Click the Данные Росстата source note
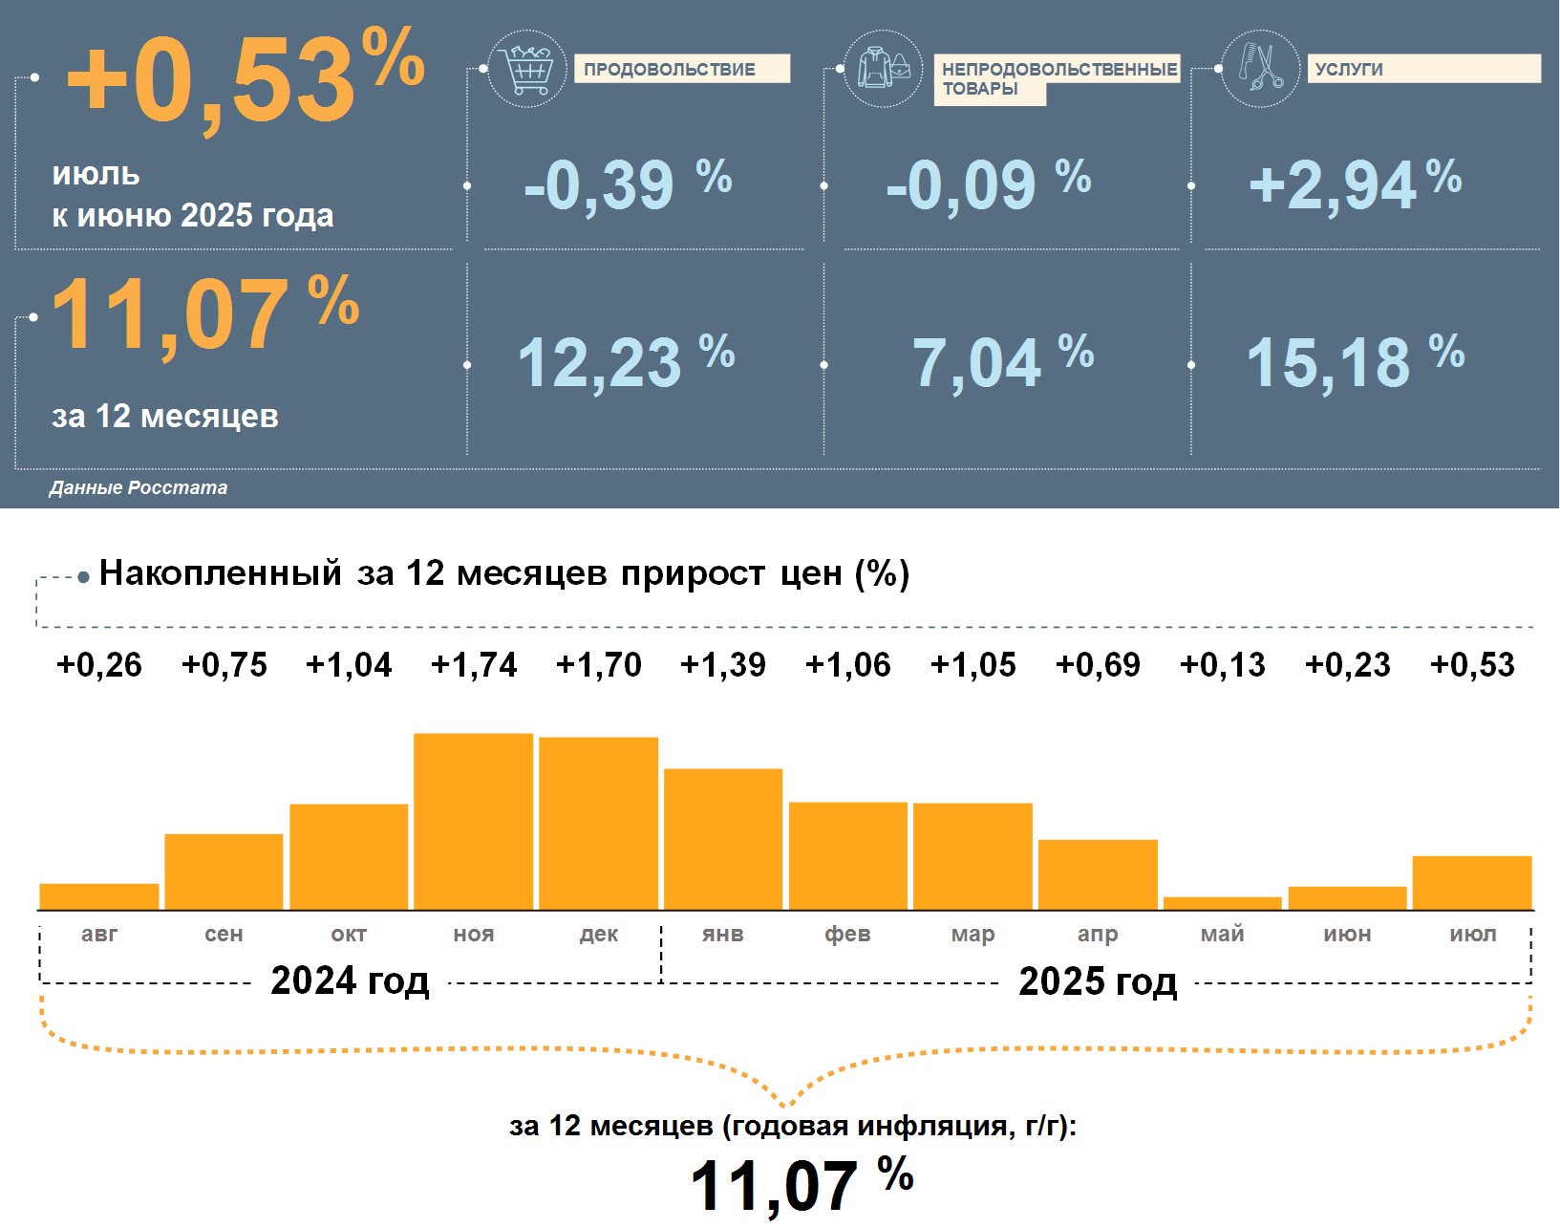Screen dimensions: 1560x1228 139,487
